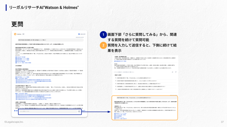Click the thumbs-down feedback icon
This screenshot has height=127, width=227.
point(176,72)
